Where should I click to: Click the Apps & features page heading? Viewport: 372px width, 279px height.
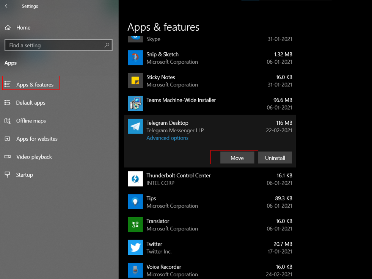click(x=163, y=27)
